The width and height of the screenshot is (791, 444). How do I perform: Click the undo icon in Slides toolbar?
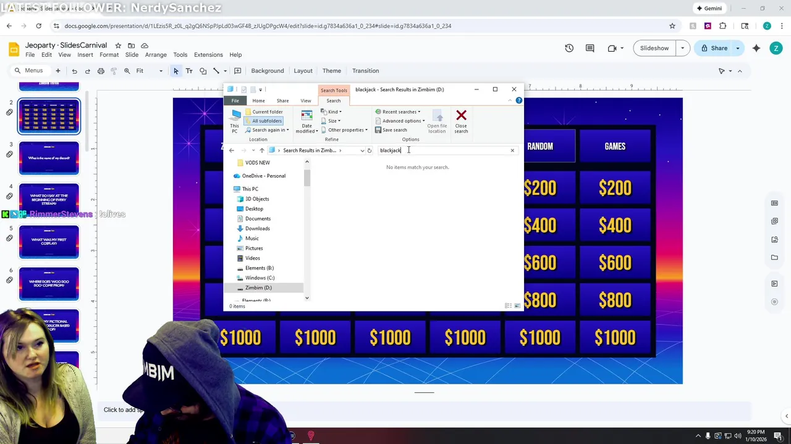pyautogui.click(x=74, y=71)
